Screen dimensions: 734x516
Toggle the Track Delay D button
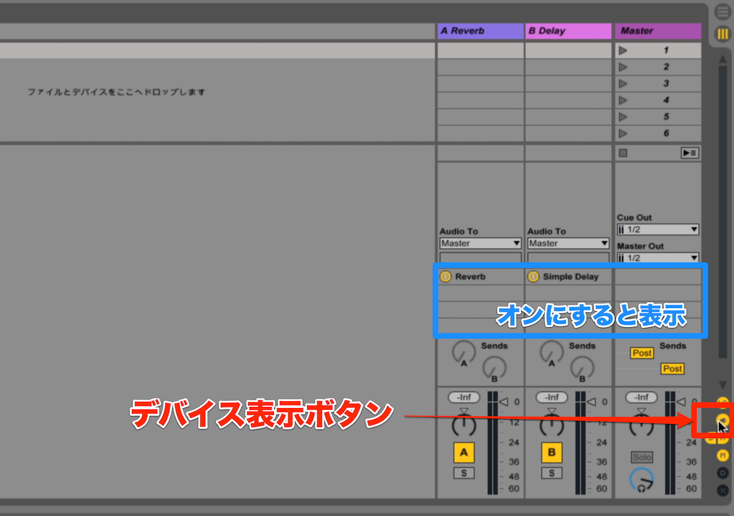pyautogui.click(x=722, y=473)
